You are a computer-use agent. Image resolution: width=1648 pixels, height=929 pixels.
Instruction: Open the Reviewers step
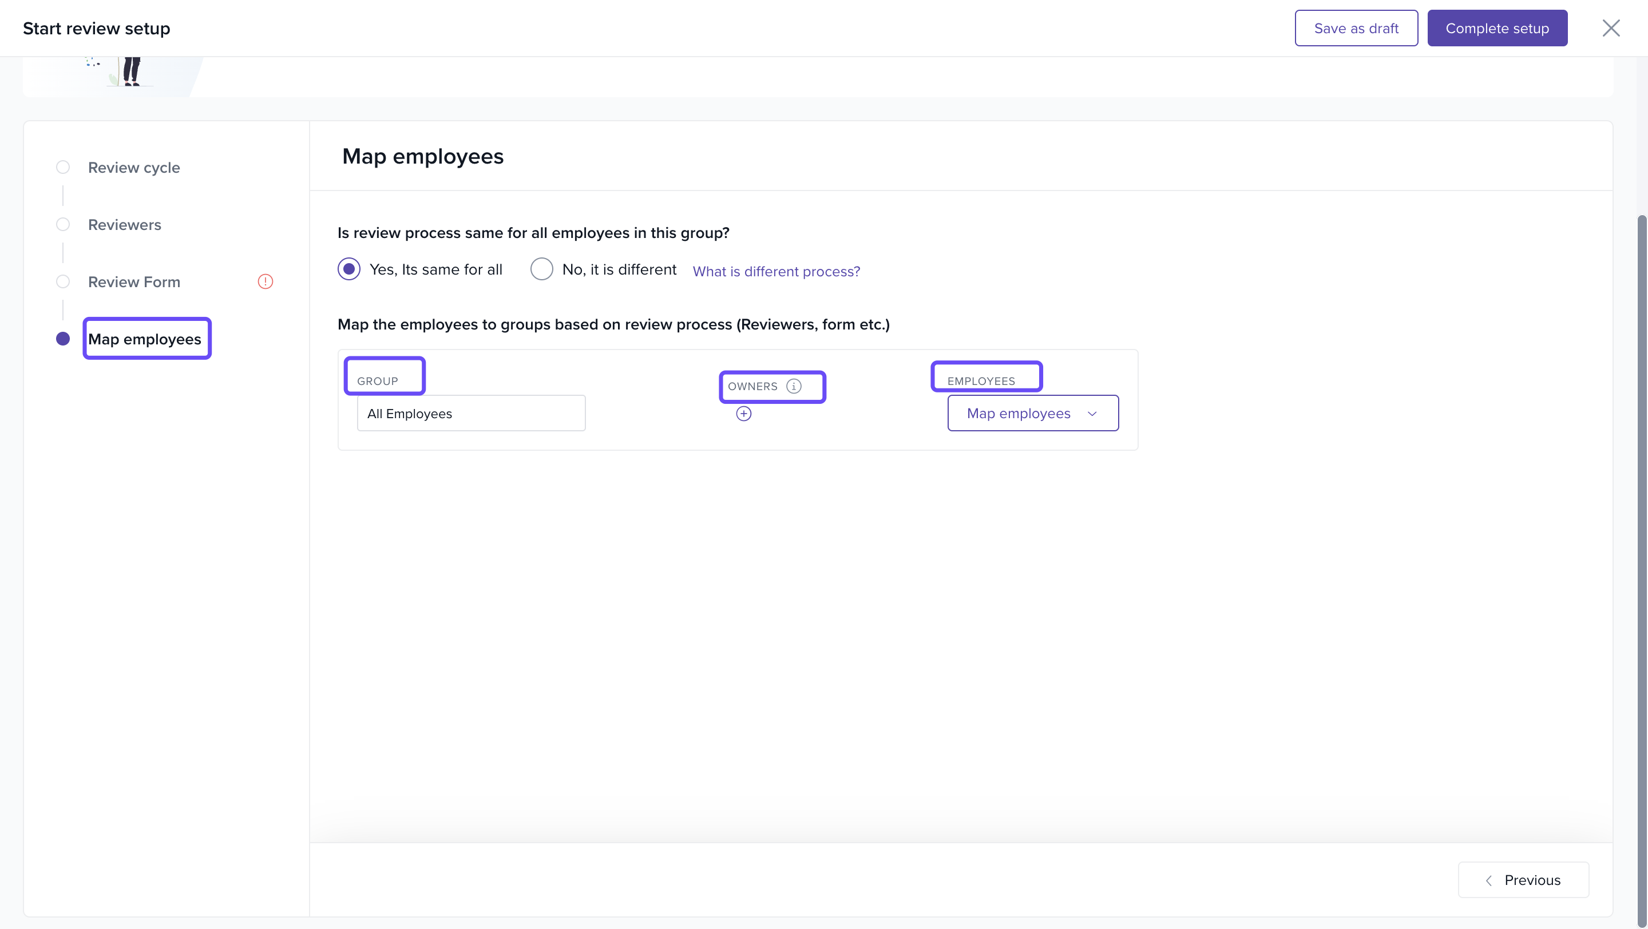125,224
